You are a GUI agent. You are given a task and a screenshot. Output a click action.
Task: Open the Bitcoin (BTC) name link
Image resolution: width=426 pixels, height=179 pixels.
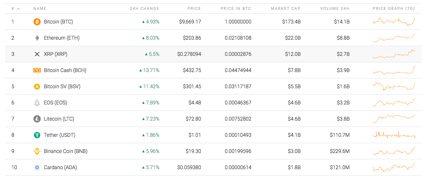[58, 22]
